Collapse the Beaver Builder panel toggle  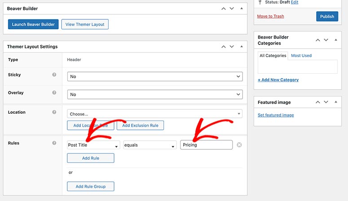[242, 9]
